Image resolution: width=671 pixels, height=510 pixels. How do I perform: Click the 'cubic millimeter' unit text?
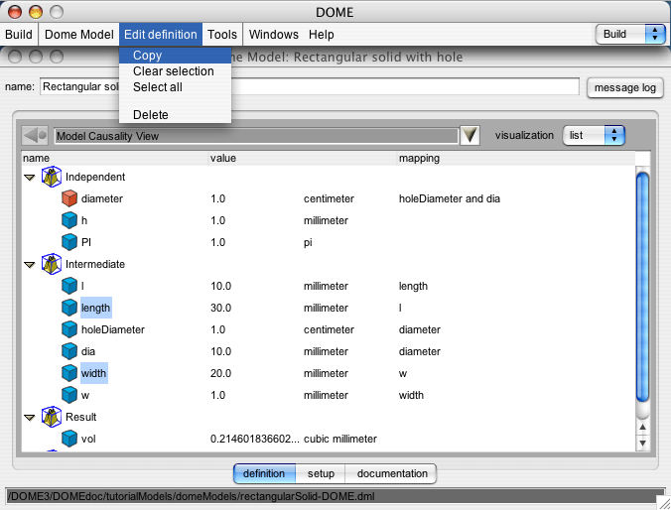(x=340, y=439)
